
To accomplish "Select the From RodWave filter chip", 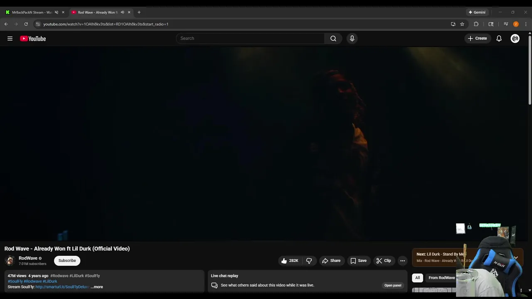I will point(441,278).
